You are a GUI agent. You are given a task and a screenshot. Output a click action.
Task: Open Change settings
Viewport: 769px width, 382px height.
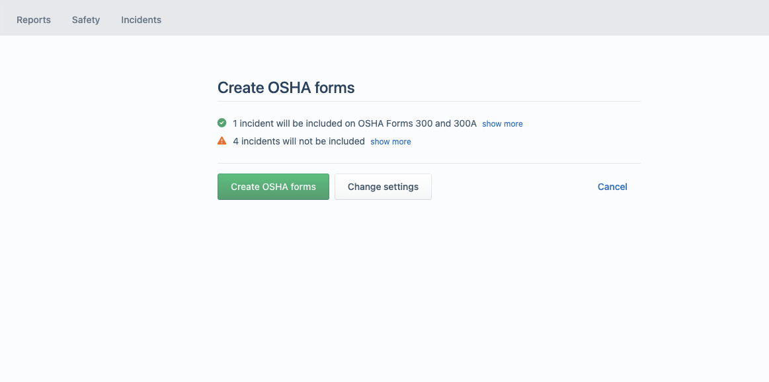(383, 186)
